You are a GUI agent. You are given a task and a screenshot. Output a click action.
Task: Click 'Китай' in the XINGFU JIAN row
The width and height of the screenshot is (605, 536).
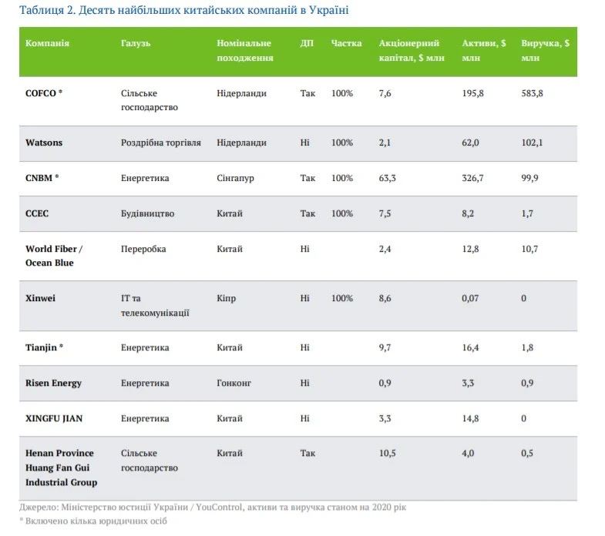coord(229,419)
